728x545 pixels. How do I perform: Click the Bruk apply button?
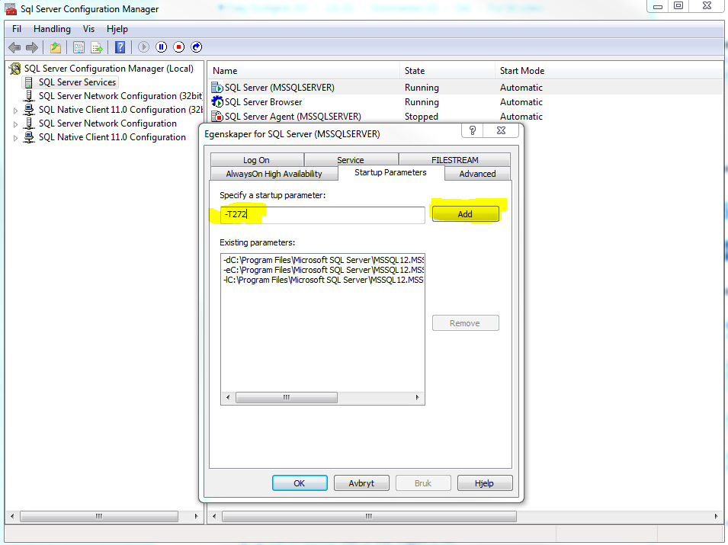pyautogui.click(x=423, y=483)
